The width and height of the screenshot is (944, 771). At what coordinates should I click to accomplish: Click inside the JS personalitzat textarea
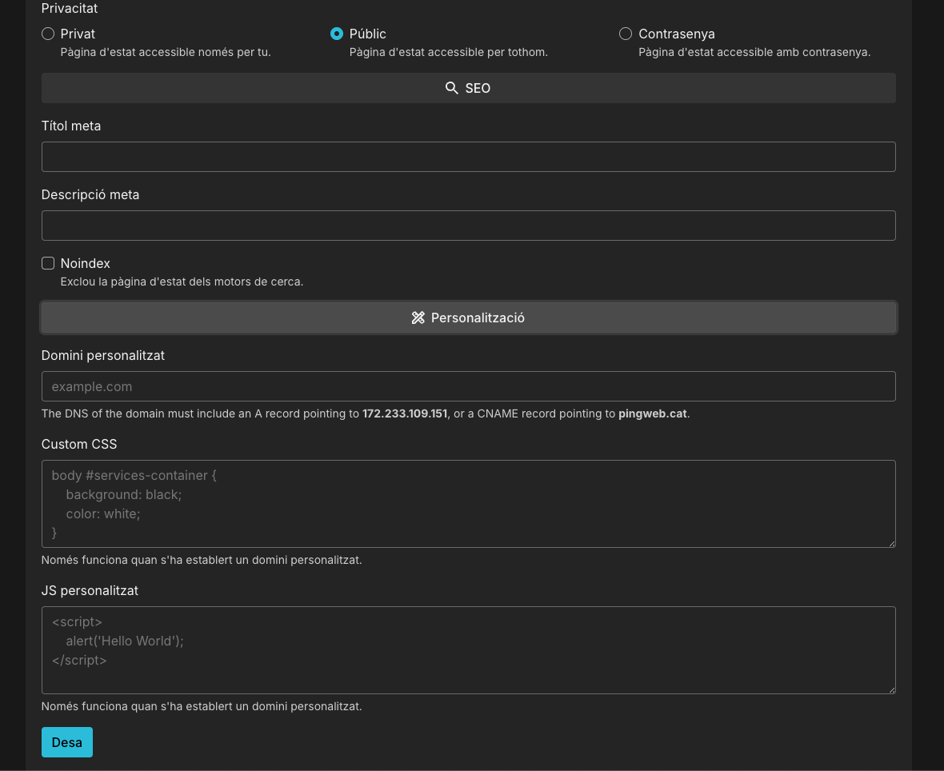468,650
